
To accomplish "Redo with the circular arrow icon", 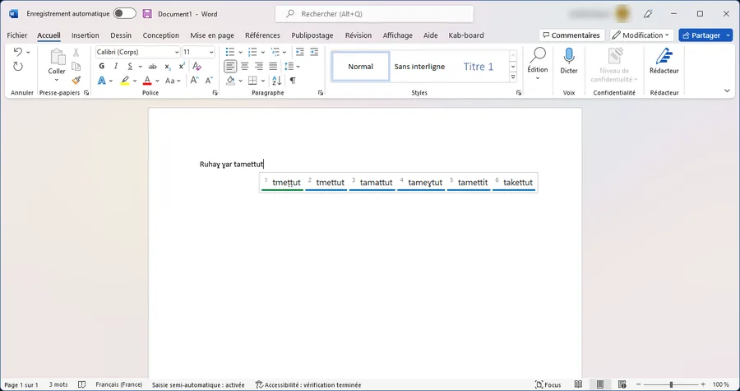I will [x=18, y=67].
